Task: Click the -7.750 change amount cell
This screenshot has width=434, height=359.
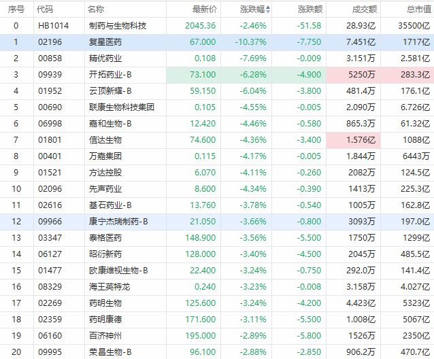Action: point(309,42)
